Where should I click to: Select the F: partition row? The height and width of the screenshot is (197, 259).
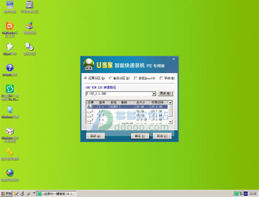tap(127, 120)
